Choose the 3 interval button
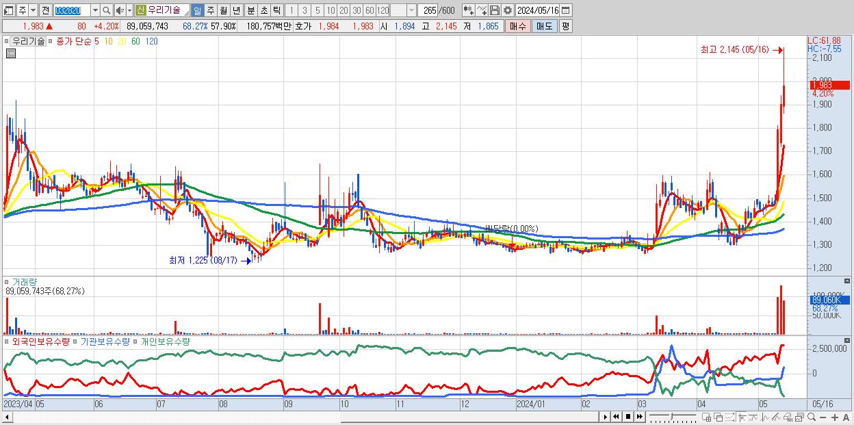854x425 pixels. tap(305, 10)
